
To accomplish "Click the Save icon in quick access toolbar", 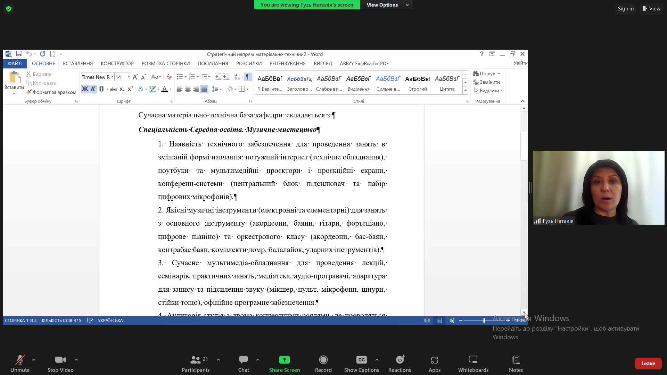I will pos(19,54).
